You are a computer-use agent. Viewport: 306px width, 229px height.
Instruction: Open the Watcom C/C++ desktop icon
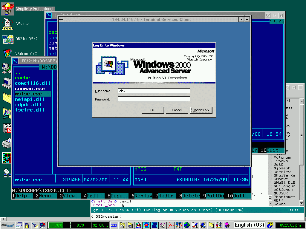point(7,53)
